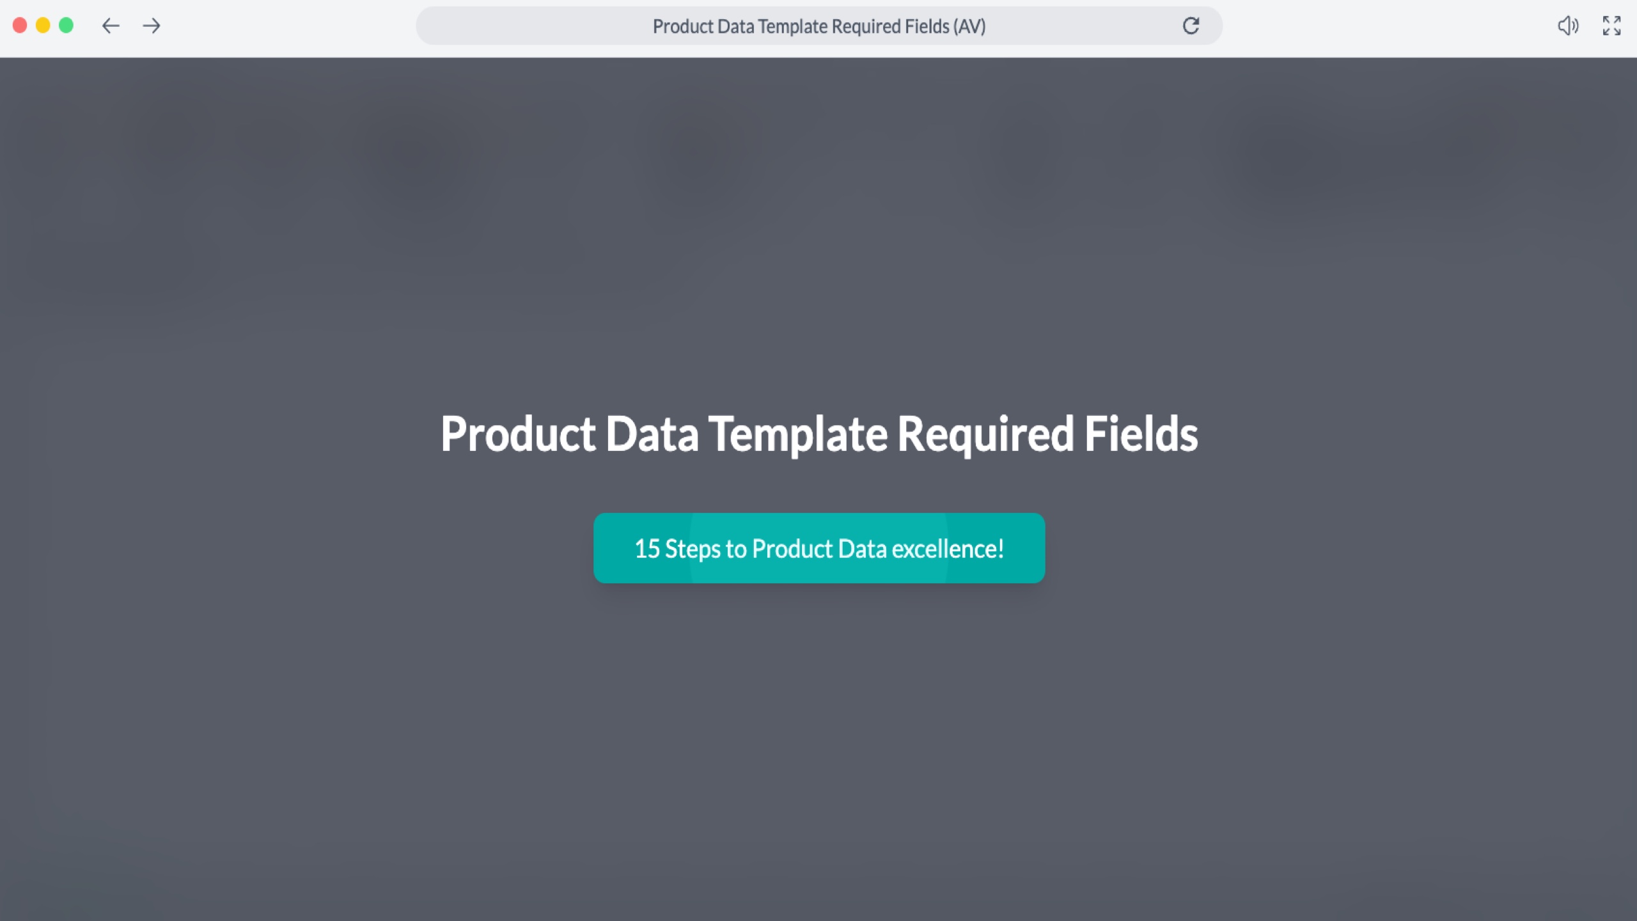Select the forward navigation arrow

point(152,26)
